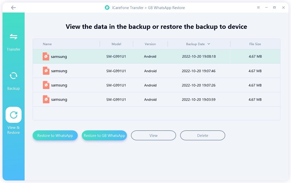Click Android version in 19:08:18 row
This screenshot has height=183, width=291.
tap(150, 56)
